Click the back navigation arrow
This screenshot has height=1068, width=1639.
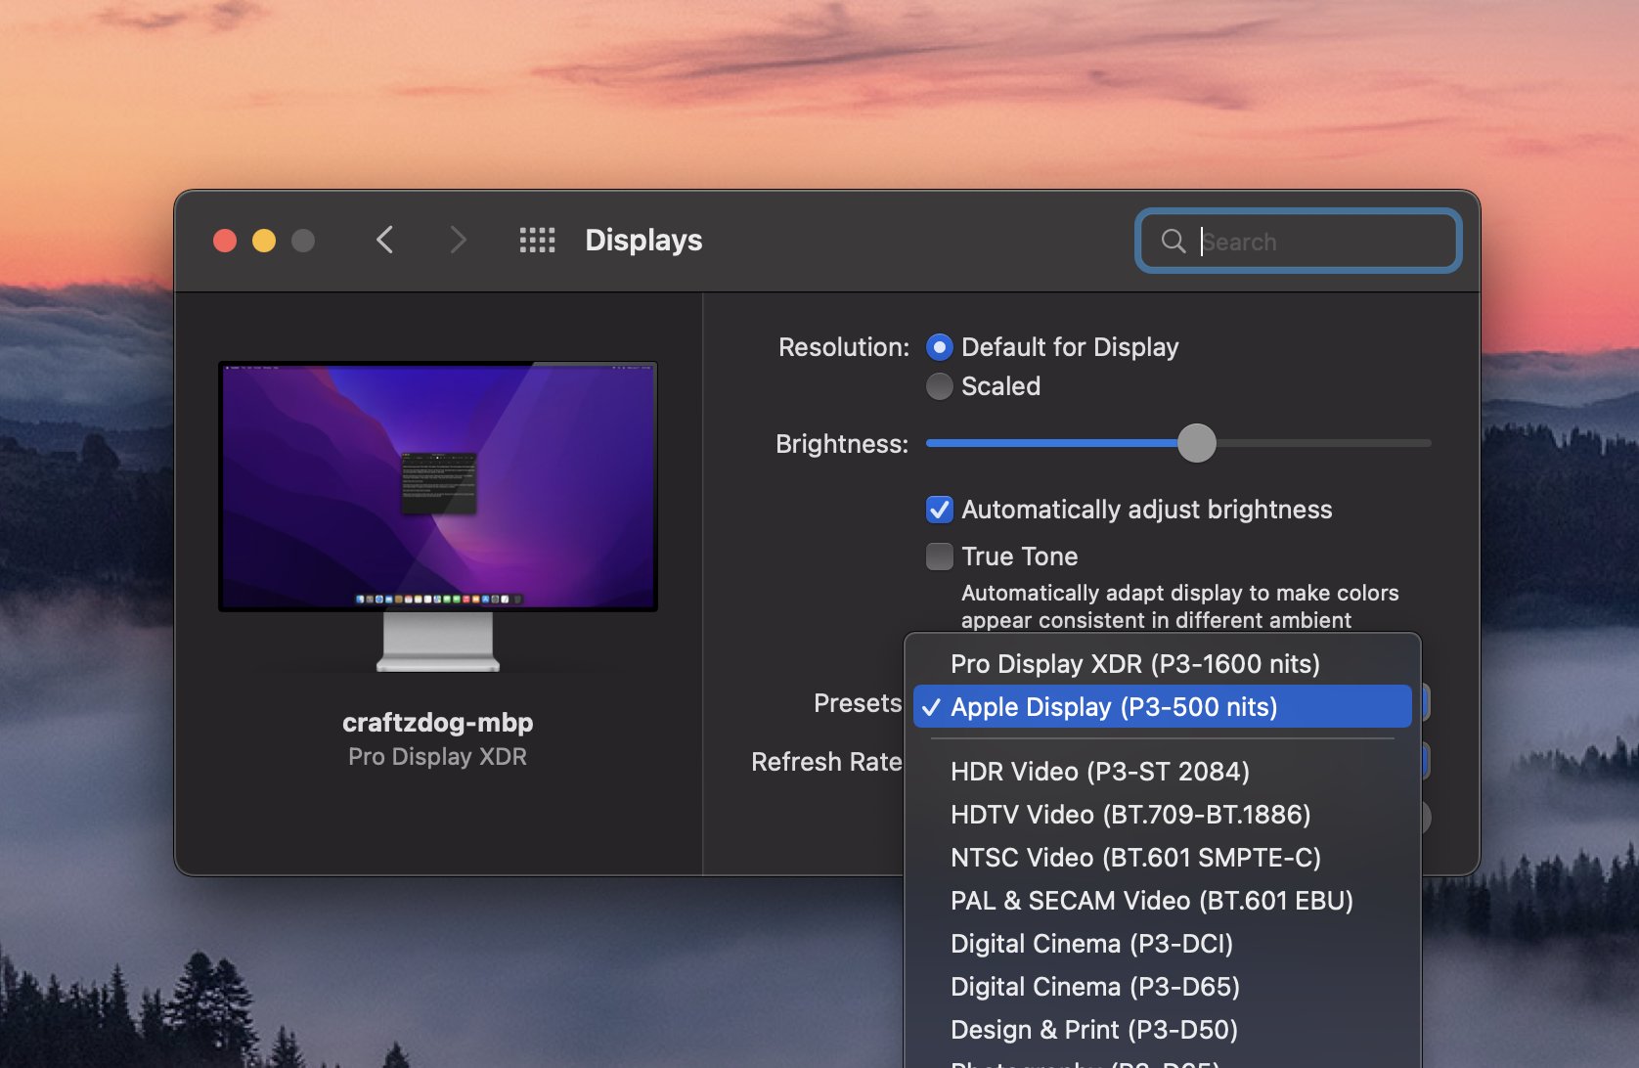click(x=385, y=240)
